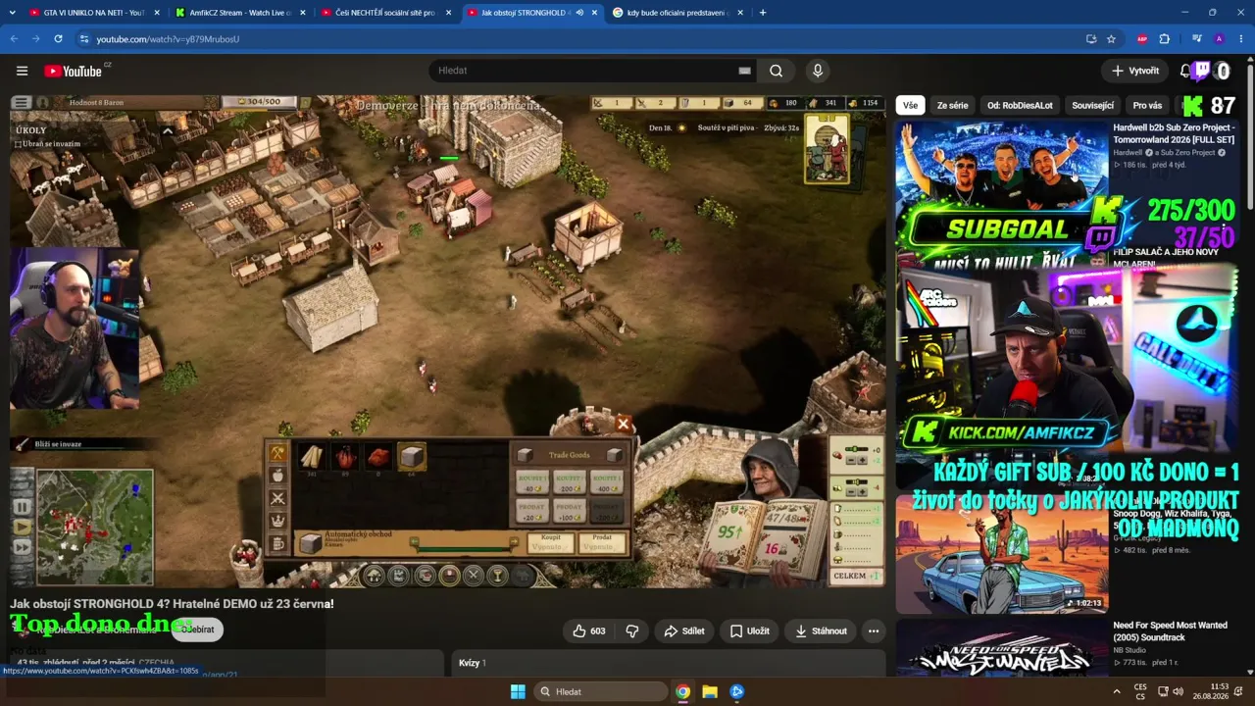Open the three-dot more actions menu
This screenshot has height=706, width=1255.
click(x=874, y=630)
